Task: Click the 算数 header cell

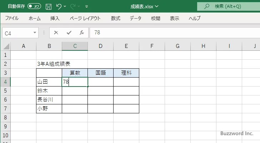Action: coord(75,73)
